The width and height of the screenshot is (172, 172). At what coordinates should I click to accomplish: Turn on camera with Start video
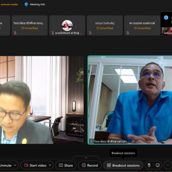[x=35, y=165]
